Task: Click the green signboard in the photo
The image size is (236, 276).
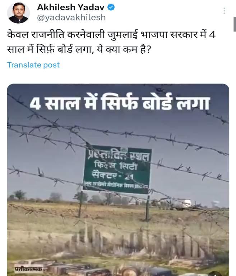Action: 117,170
